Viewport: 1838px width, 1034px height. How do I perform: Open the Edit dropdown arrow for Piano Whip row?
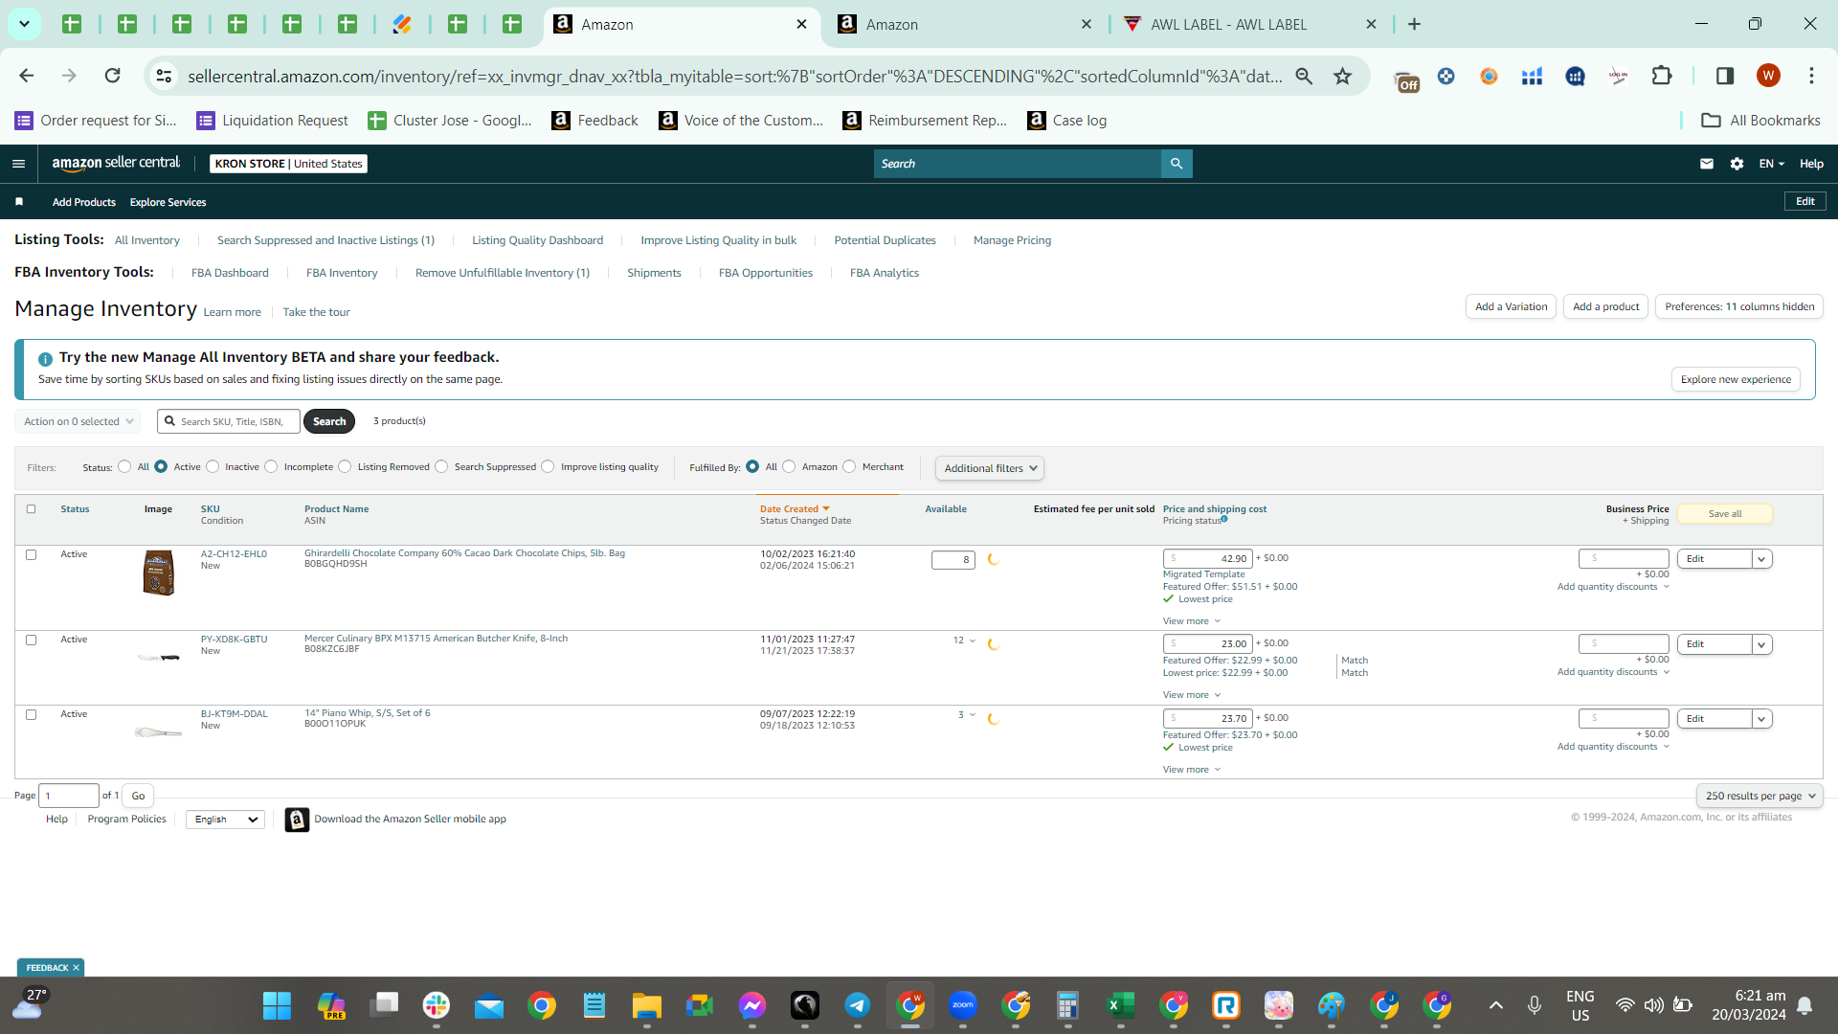pos(1761,719)
